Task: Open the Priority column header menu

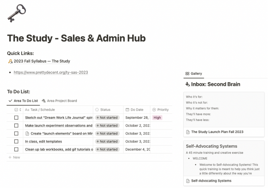Action: click(x=161, y=110)
